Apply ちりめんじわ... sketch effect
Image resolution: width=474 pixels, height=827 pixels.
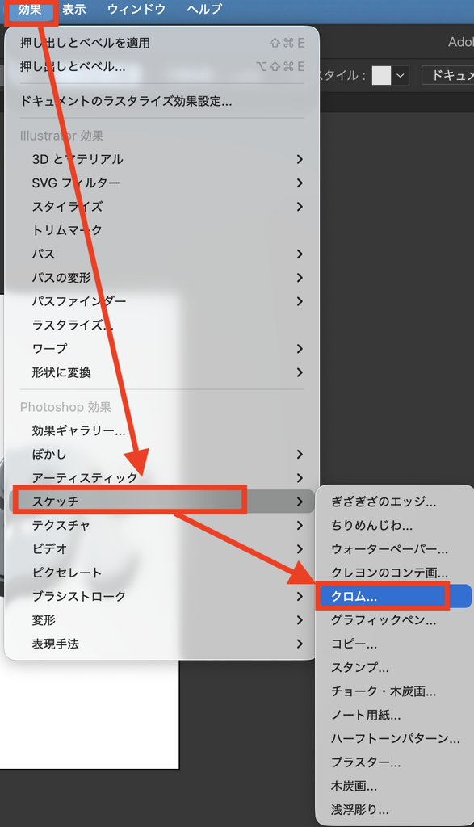[x=396, y=526]
